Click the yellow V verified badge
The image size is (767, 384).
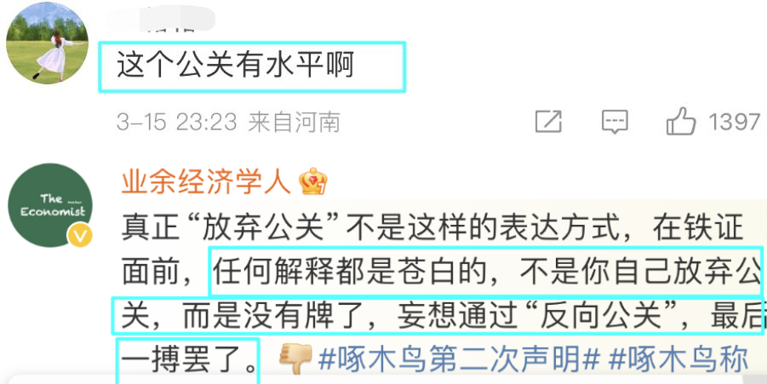[80, 237]
